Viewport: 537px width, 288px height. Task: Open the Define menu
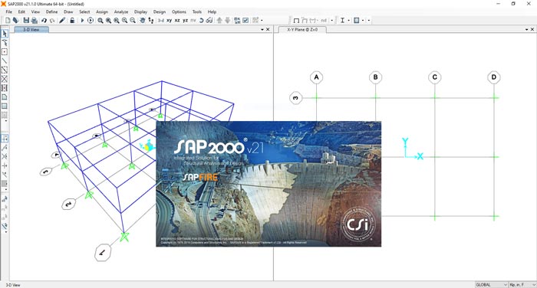tap(51, 11)
